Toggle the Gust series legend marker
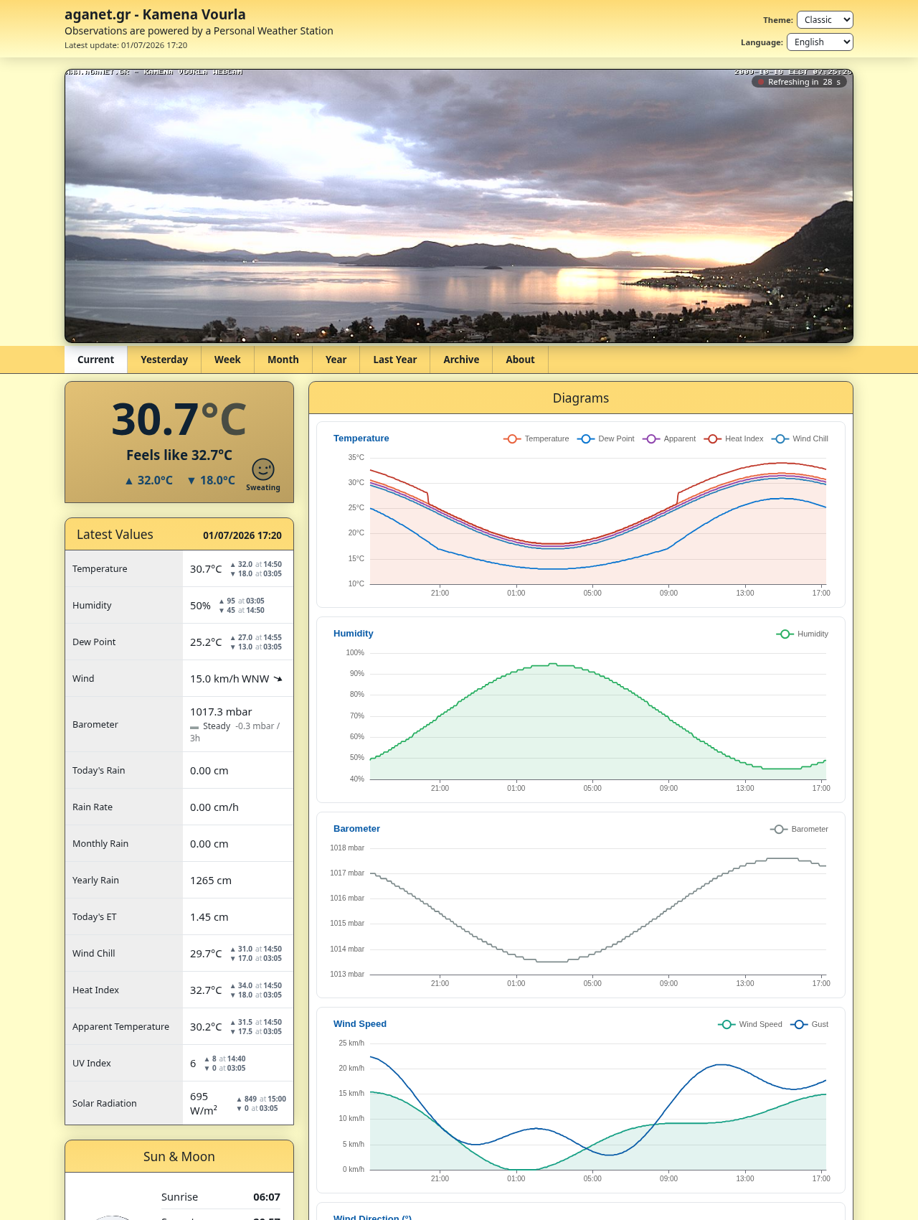The height and width of the screenshot is (1220, 918). (798, 1024)
